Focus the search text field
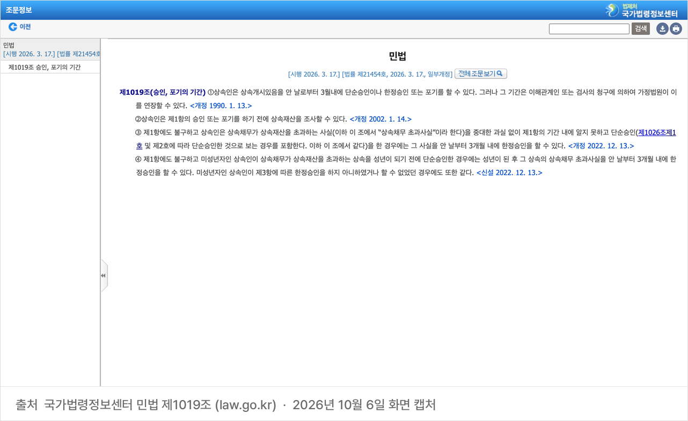Screen dimensions: 688x421 click(x=589, y=29)
